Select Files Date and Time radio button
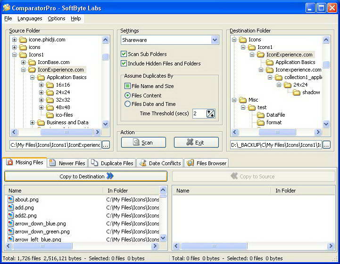 127,104
